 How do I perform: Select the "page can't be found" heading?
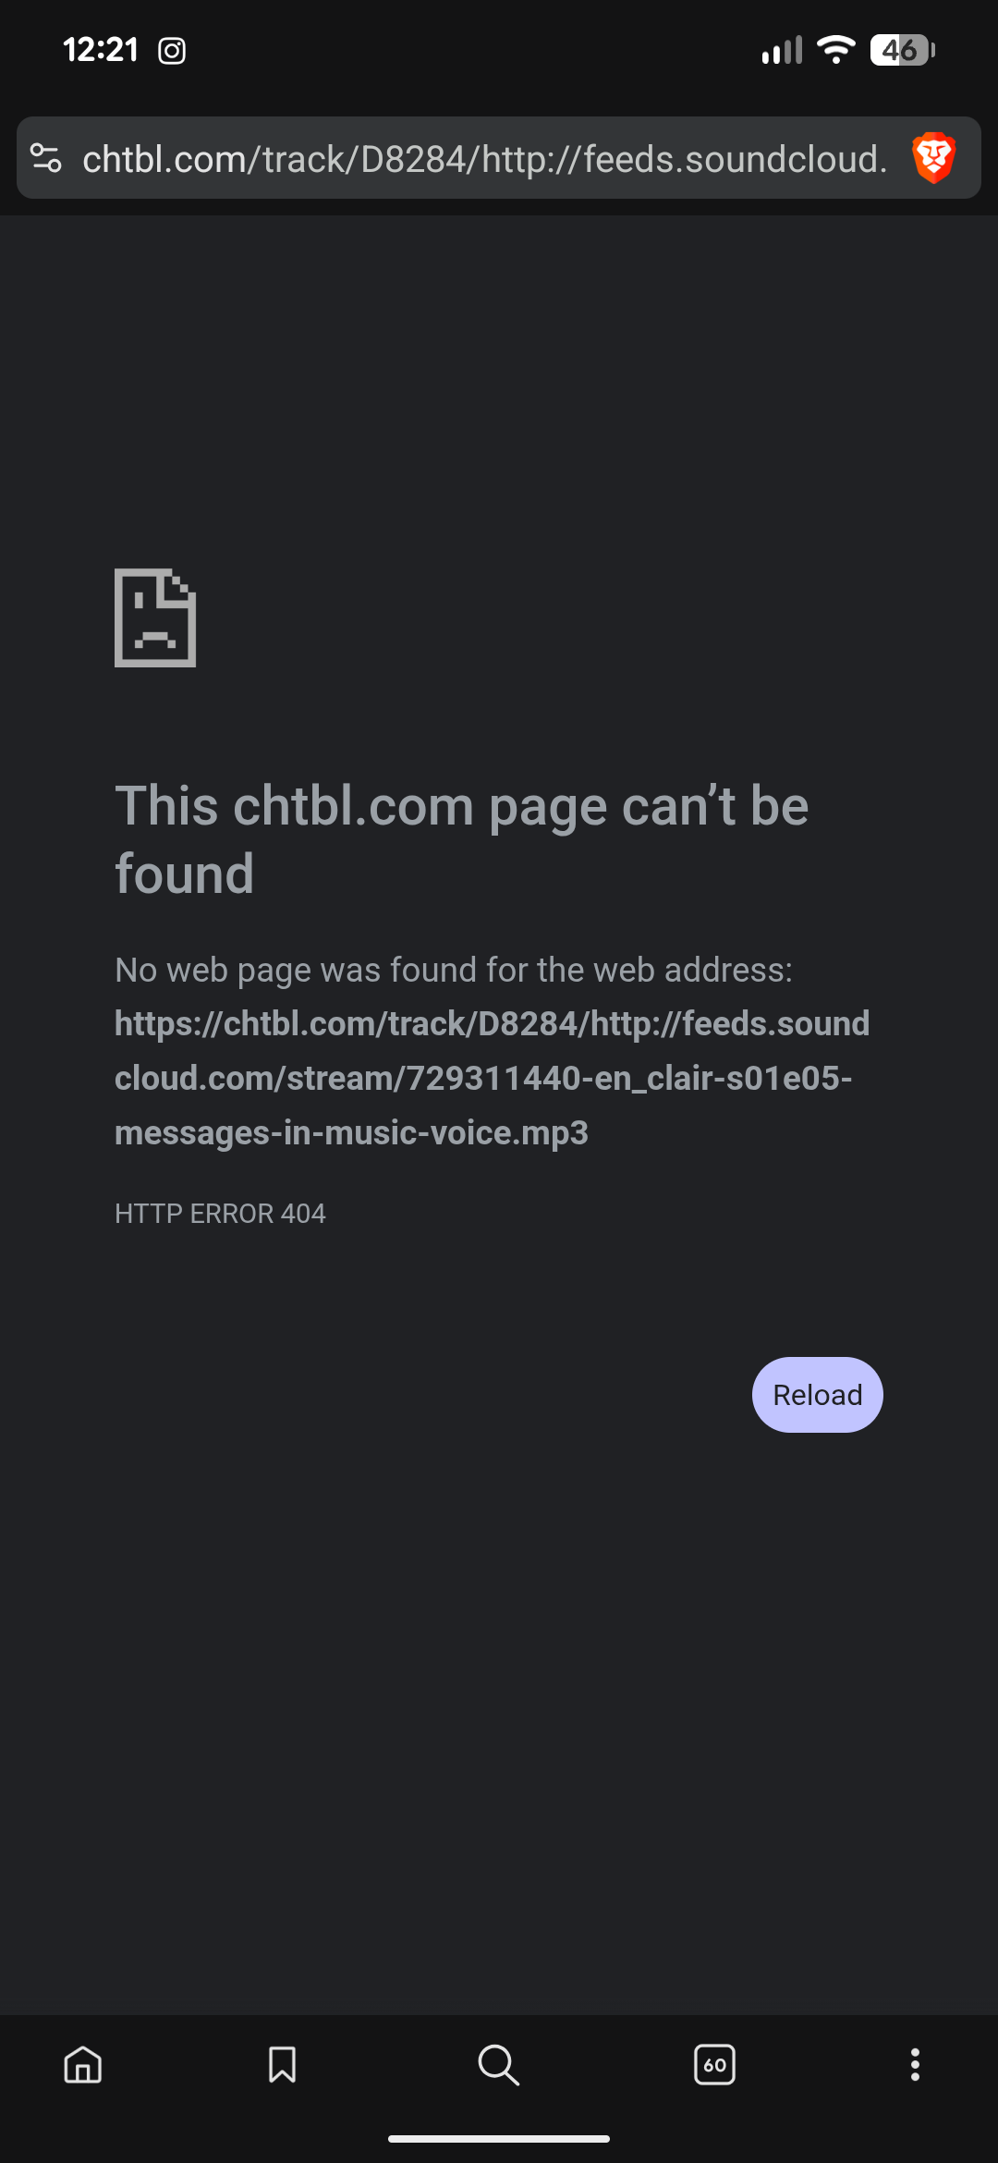pyautogui.click(x=462, y=839)
